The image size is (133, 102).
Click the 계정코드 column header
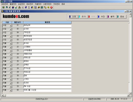[18, 22]
